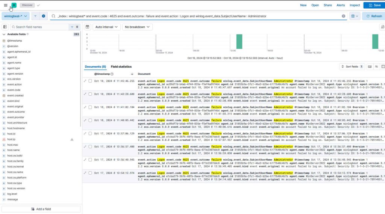Toggle the chart visibility icon
Image resolution: width=385 pixels, height=214 pixels.
pos(87,27)
